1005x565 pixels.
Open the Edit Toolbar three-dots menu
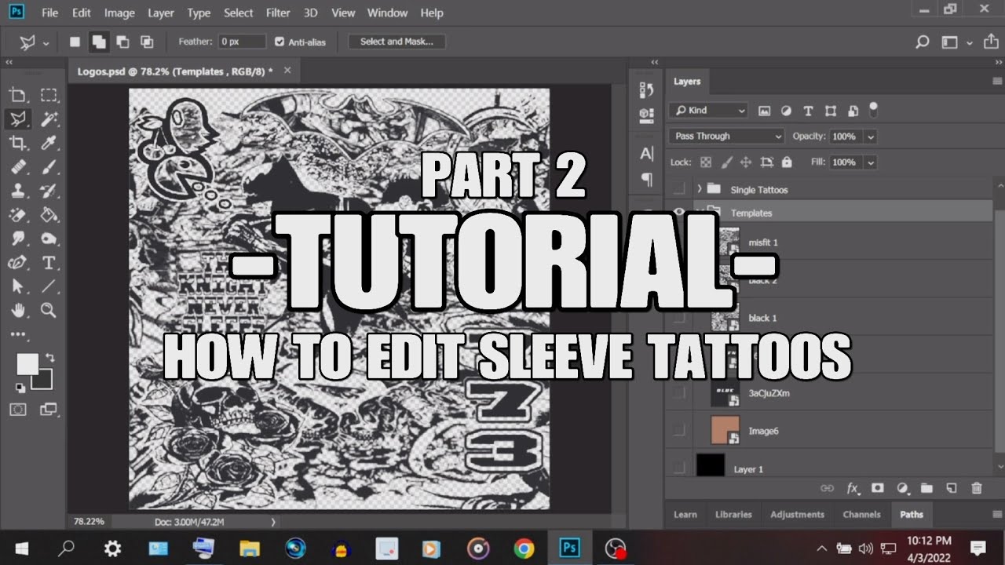pyautogui.click(x=17, y=334)
